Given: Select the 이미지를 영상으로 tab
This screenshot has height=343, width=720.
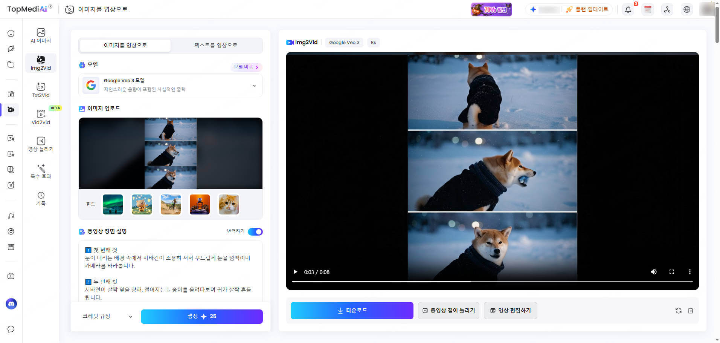Looking at the screenshot, I should point(125,45).
